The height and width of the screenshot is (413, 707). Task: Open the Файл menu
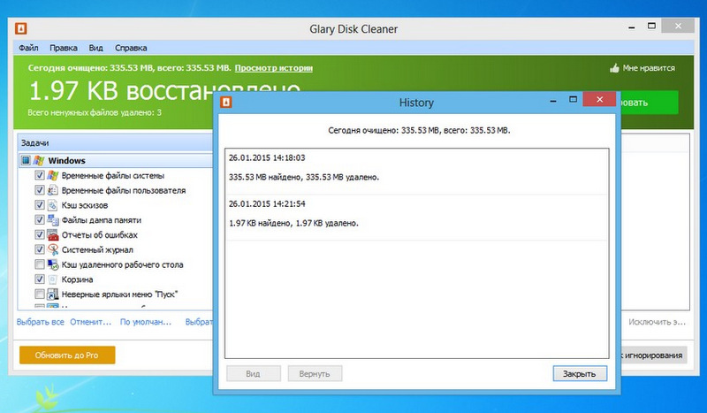click(x=28, y=48)
